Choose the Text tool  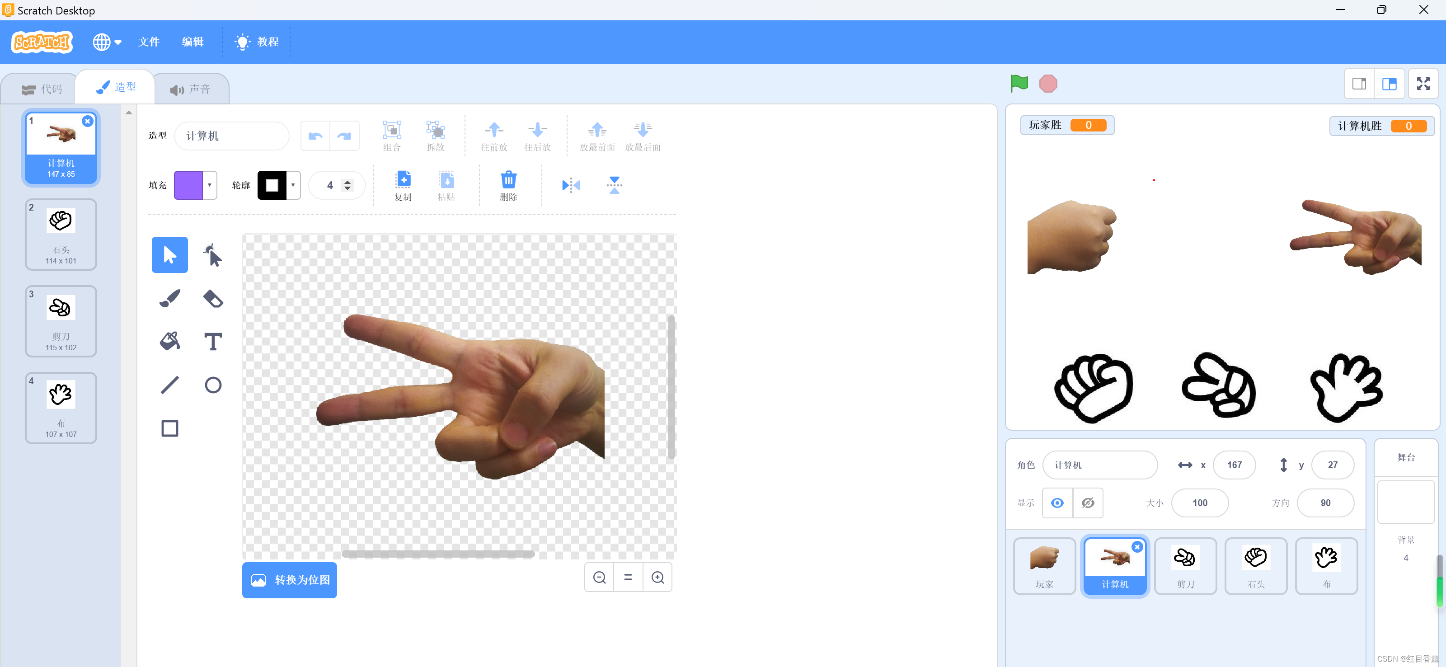213,341
